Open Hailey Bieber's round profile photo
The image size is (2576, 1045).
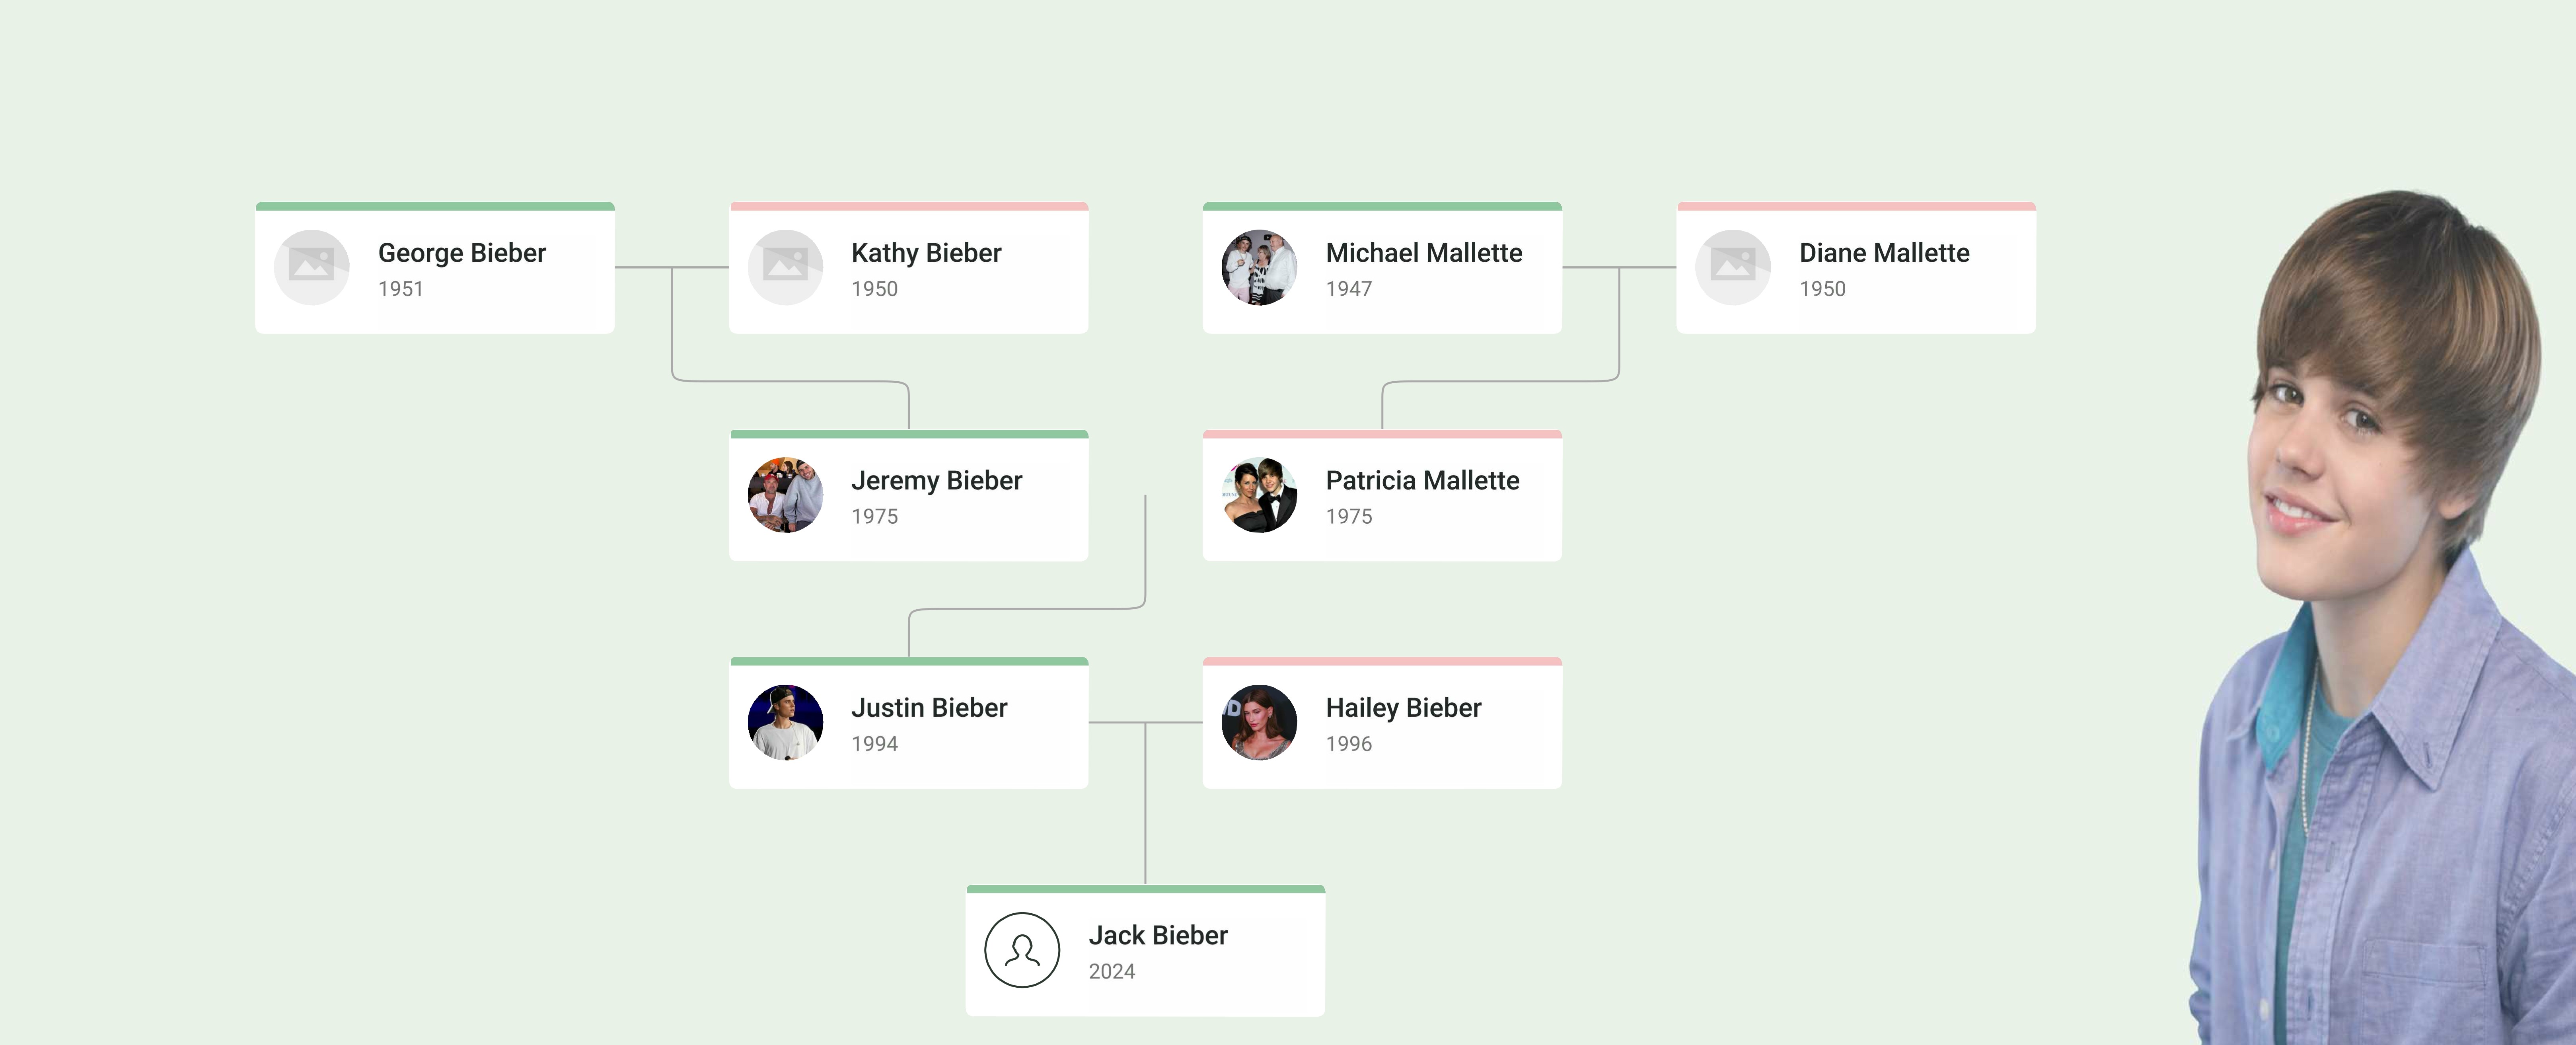1259,722
